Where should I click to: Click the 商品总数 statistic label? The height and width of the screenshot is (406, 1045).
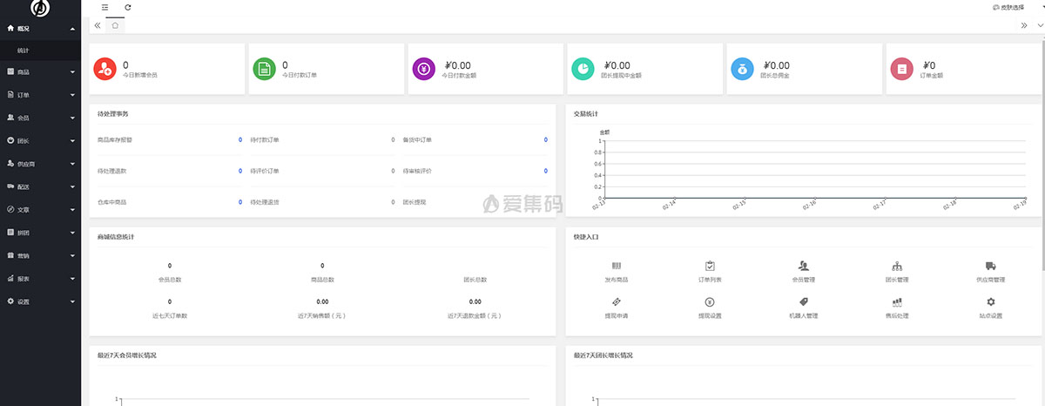click(x=322, y=280)
